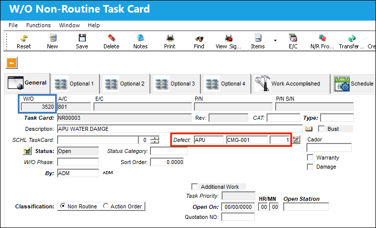Print the task card
This screenshot has width=376, height=228.
pyautogui.click(x=170, y=41)
